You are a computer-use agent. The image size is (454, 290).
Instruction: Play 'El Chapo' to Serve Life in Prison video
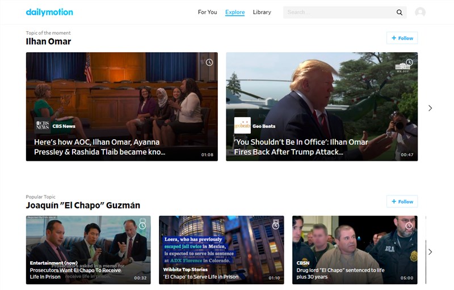221,250
